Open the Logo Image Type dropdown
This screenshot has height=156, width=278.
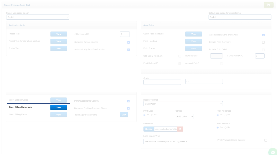click(166, 142)
